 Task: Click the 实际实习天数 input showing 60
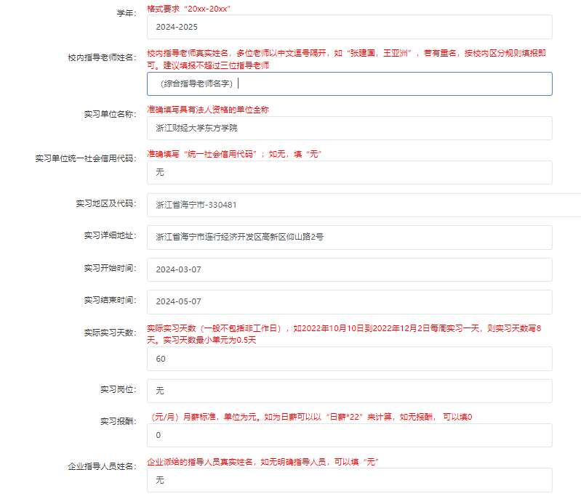349,359
